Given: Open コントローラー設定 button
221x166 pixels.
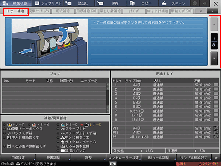Looking at the screenshot, I should click(x=124, y=158).
